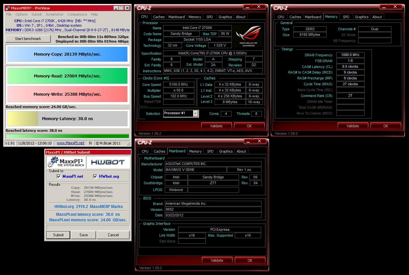The height and width of the screenshot is (275, 409).
Task: Click the Bus Speed 102.0 MHz field
Action: (178, 96)
